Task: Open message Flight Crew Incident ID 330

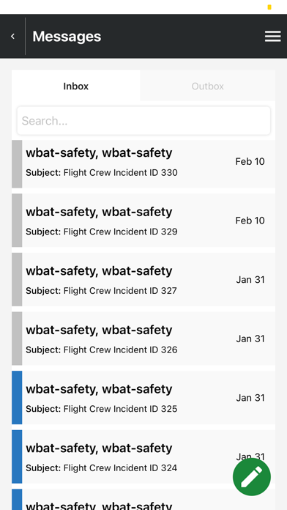Action: (143, 164)
